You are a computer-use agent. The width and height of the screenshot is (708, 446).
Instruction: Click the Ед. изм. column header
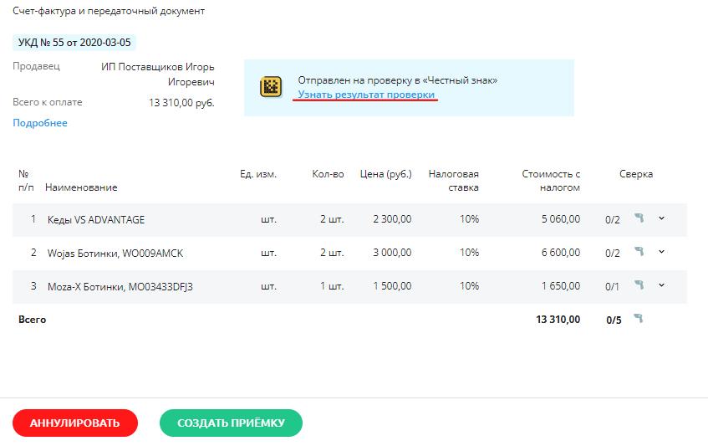coord(258,174)
